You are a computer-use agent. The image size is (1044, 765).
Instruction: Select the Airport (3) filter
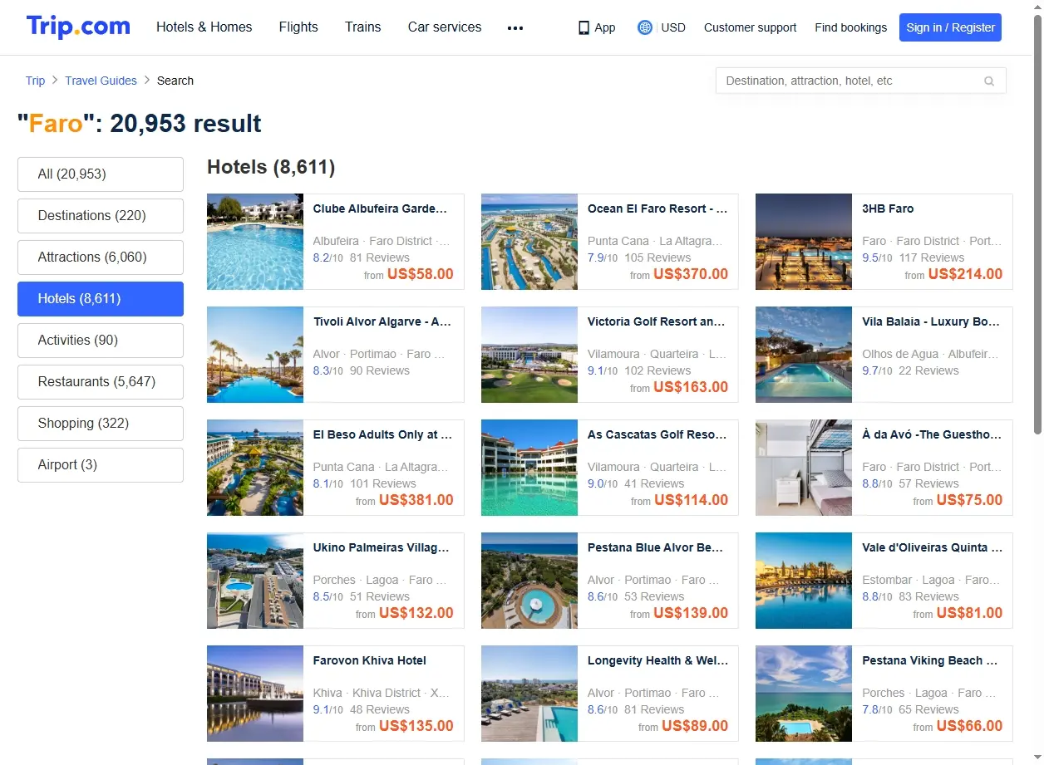tap(101, 465)
